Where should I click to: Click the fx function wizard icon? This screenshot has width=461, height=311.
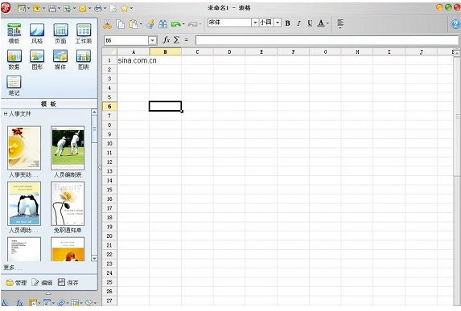pyautogui.click(x=167, y=40)
